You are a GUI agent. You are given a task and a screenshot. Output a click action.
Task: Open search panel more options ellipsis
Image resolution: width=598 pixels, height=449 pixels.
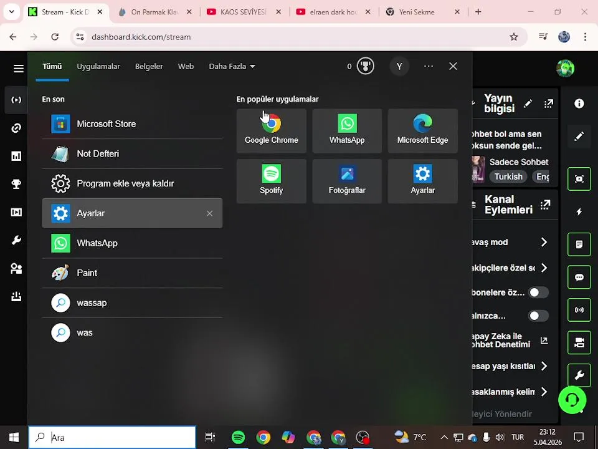coord(429,67)
